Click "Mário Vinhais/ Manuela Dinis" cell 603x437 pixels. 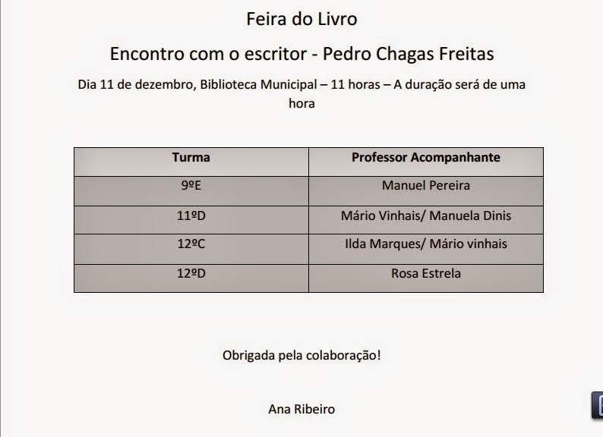[426, 220]
